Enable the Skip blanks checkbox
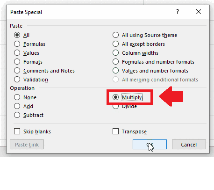Image resolution: width=214 pixels, height=190 pixels. (x=17, y=132)
